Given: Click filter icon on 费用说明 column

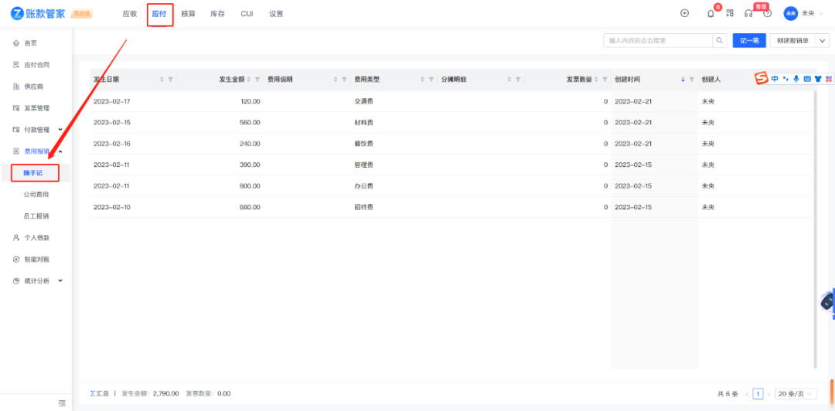Looking at the screenshot, I should pos(344,80).
